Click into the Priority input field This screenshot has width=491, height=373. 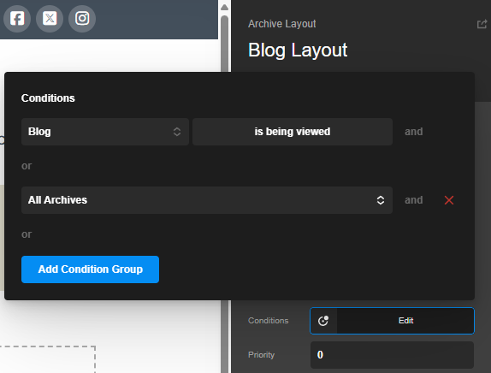pos(392,355)
